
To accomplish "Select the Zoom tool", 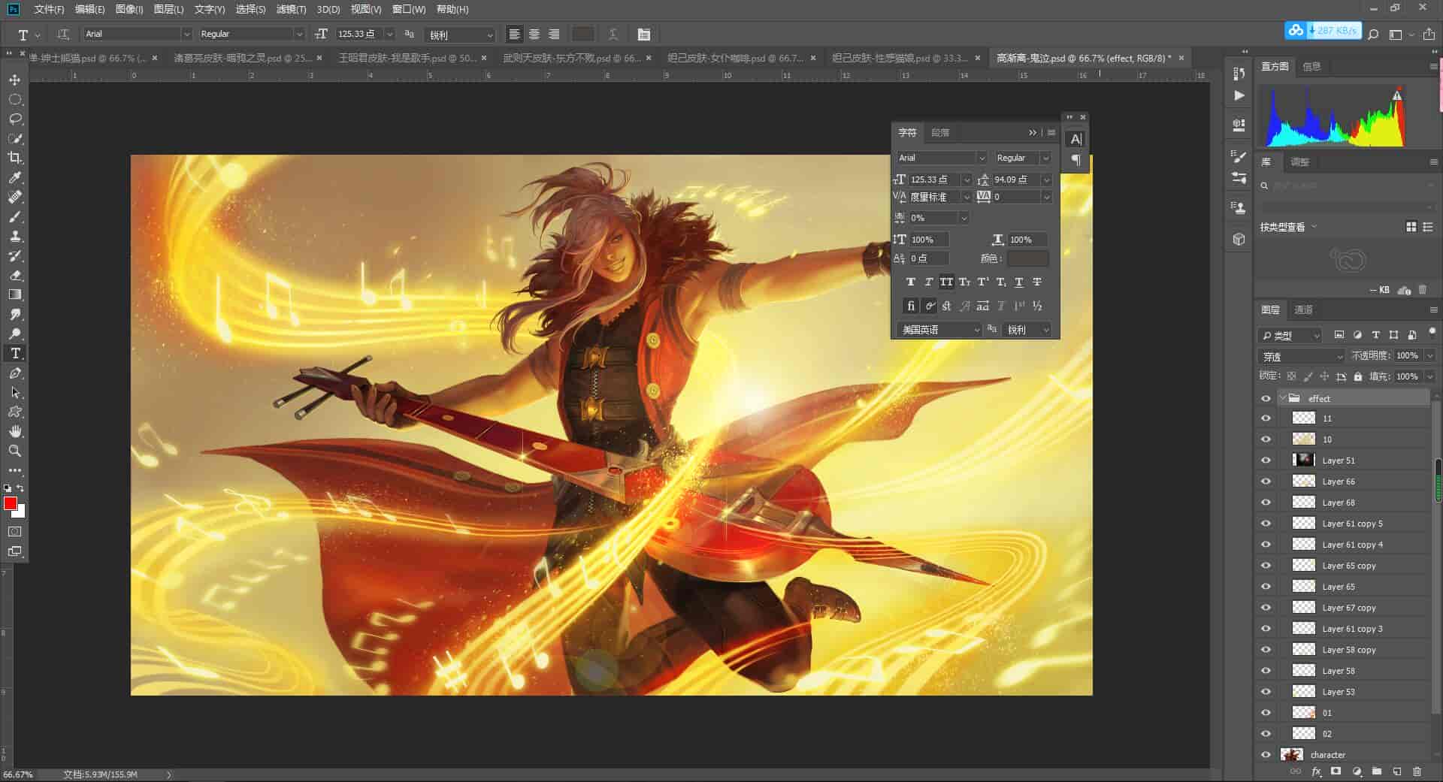I will coord(15,451).
